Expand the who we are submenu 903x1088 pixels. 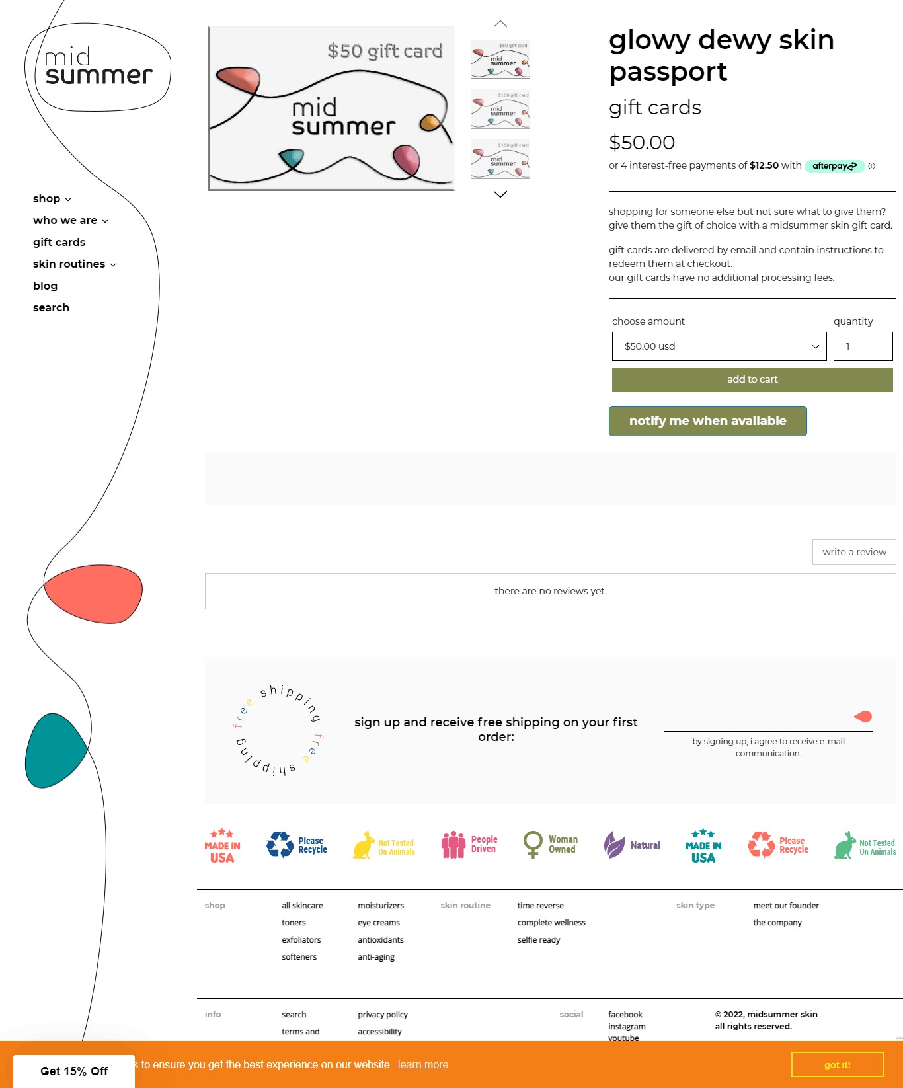click(x=70, y=221)
